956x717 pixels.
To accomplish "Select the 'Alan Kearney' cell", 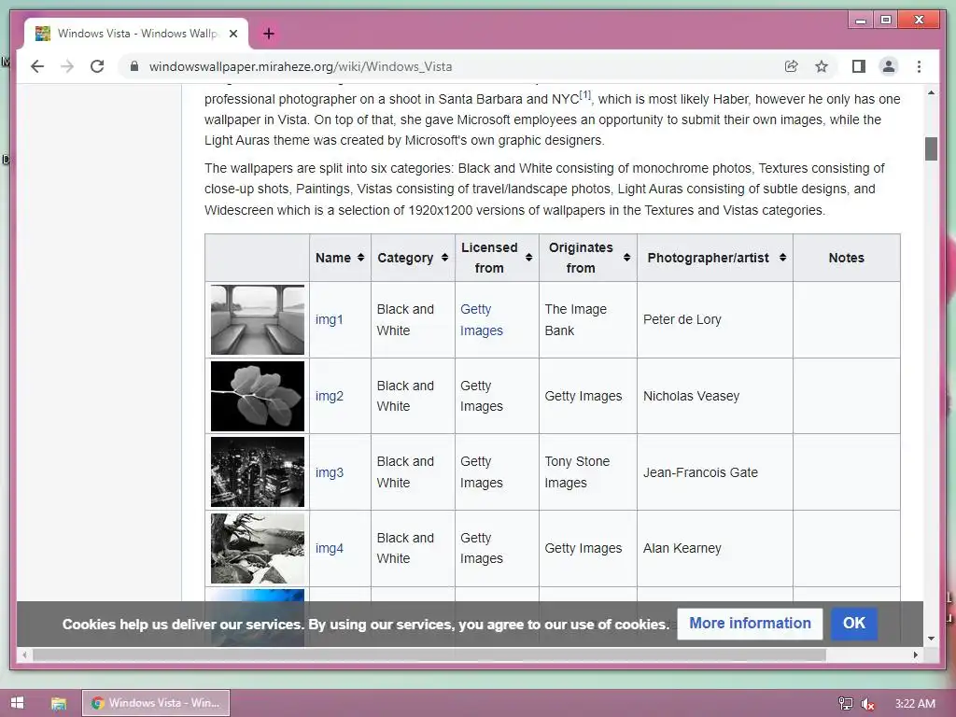I will (x=714, y=548).
